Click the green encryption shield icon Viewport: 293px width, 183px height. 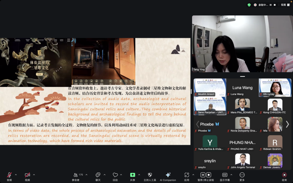tap(249, 5)
